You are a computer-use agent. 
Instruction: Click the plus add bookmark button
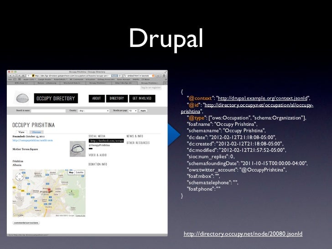(x=28, y=76)
